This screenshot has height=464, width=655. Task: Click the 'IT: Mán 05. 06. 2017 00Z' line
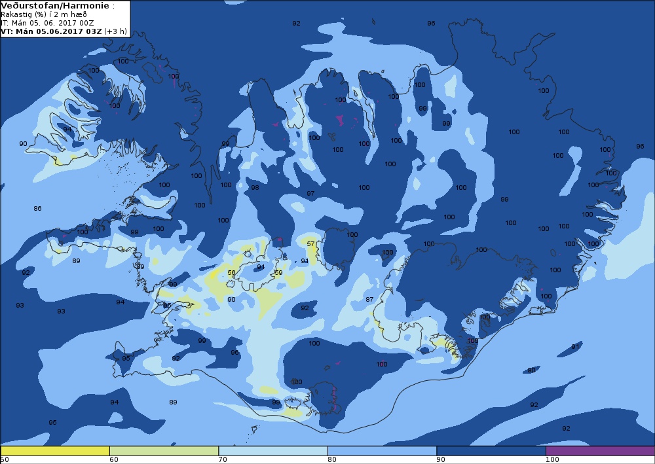(x=47, y=23)
